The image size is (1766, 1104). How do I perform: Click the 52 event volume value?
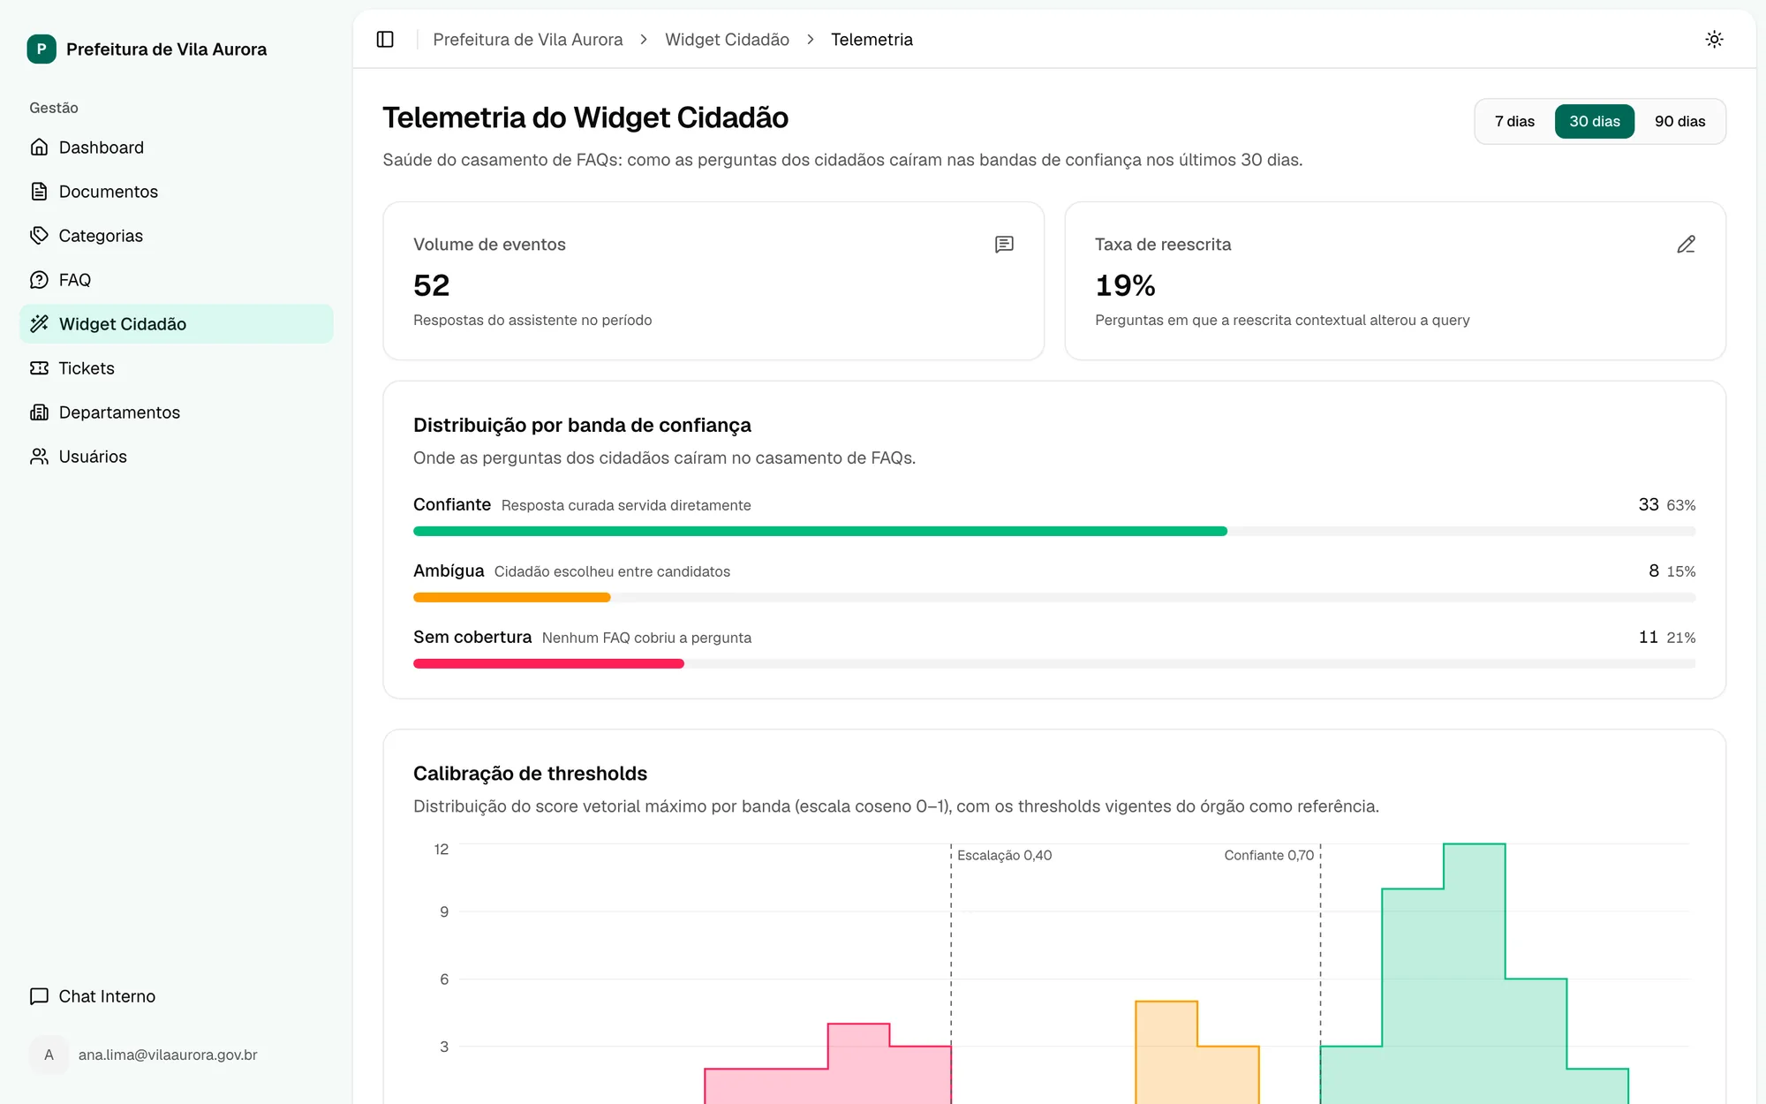click(432, 285)
